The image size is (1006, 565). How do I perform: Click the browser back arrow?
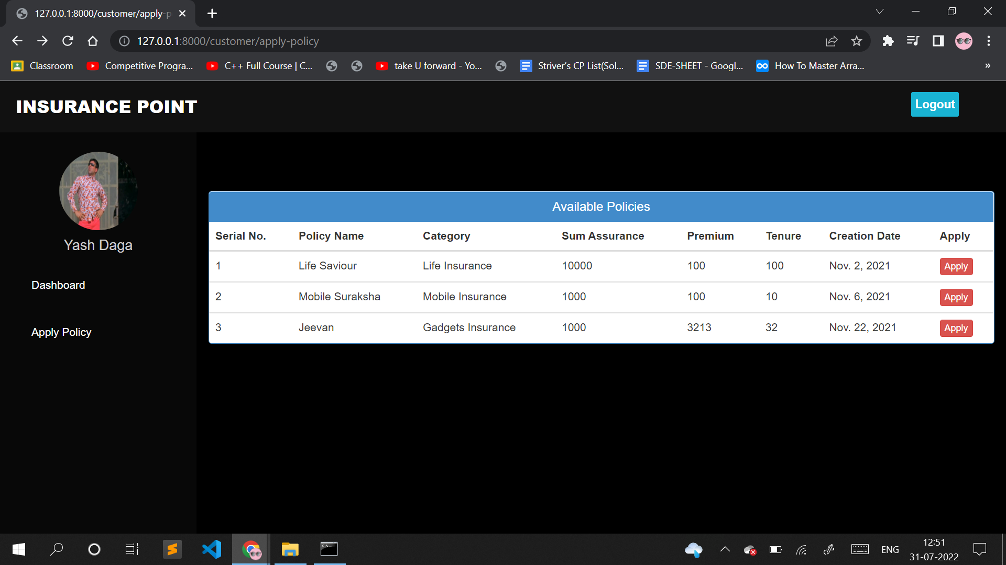pyautogui.click(x=17, y=41)
